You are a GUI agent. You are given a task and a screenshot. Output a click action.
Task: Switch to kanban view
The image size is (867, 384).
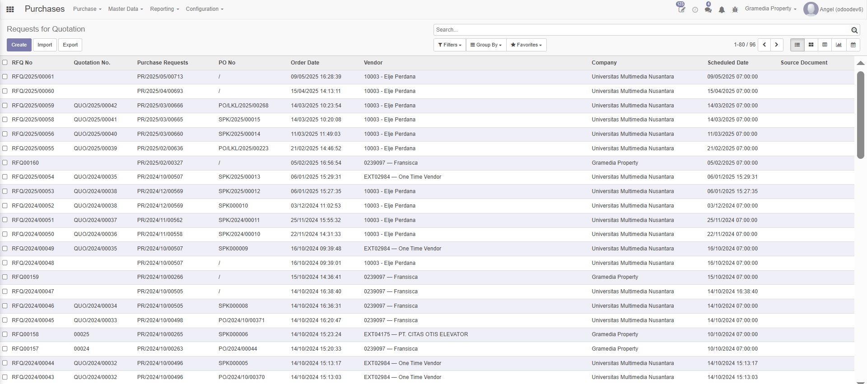tap(811, 45)
